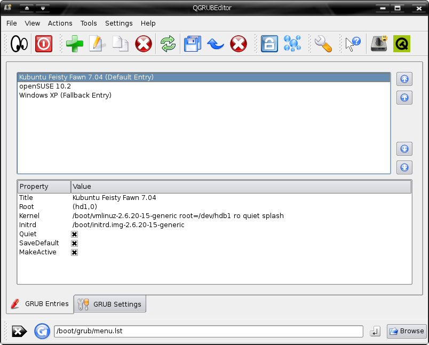Viewport: 429px width, 345px height.
Task: Select the openSUSE 10.2 entry
Action: pos(45,86)
